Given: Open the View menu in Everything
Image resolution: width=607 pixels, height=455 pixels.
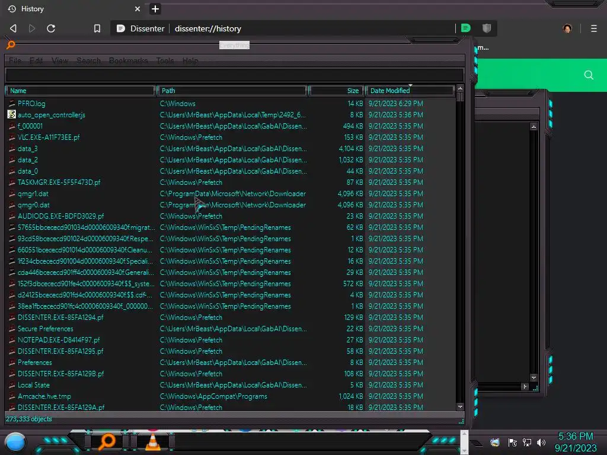Looking at the screenshot, I should pos(60,61).
